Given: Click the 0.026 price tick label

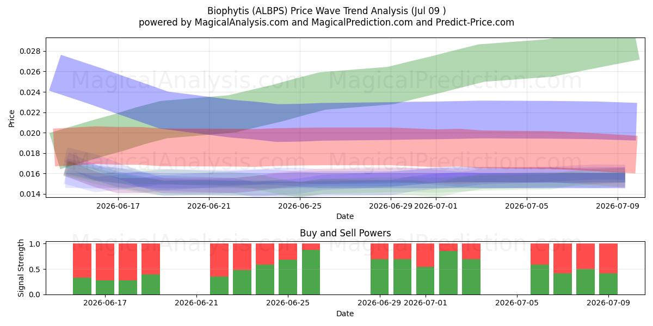Looking at the screenshot, I should [x=31, y=72].
